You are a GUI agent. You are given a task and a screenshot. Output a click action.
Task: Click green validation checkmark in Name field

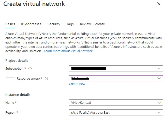click(x=159, y=102)
